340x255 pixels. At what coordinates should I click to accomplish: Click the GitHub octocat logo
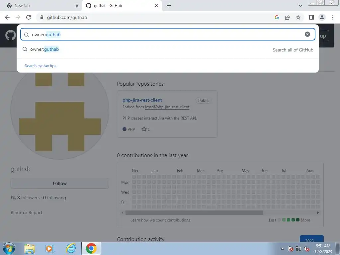(x=10, y=35)
